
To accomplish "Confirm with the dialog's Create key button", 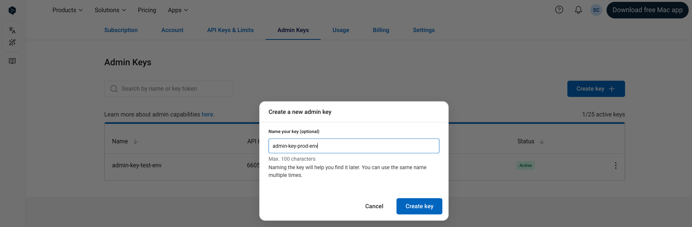I will [x=419, y=206].
